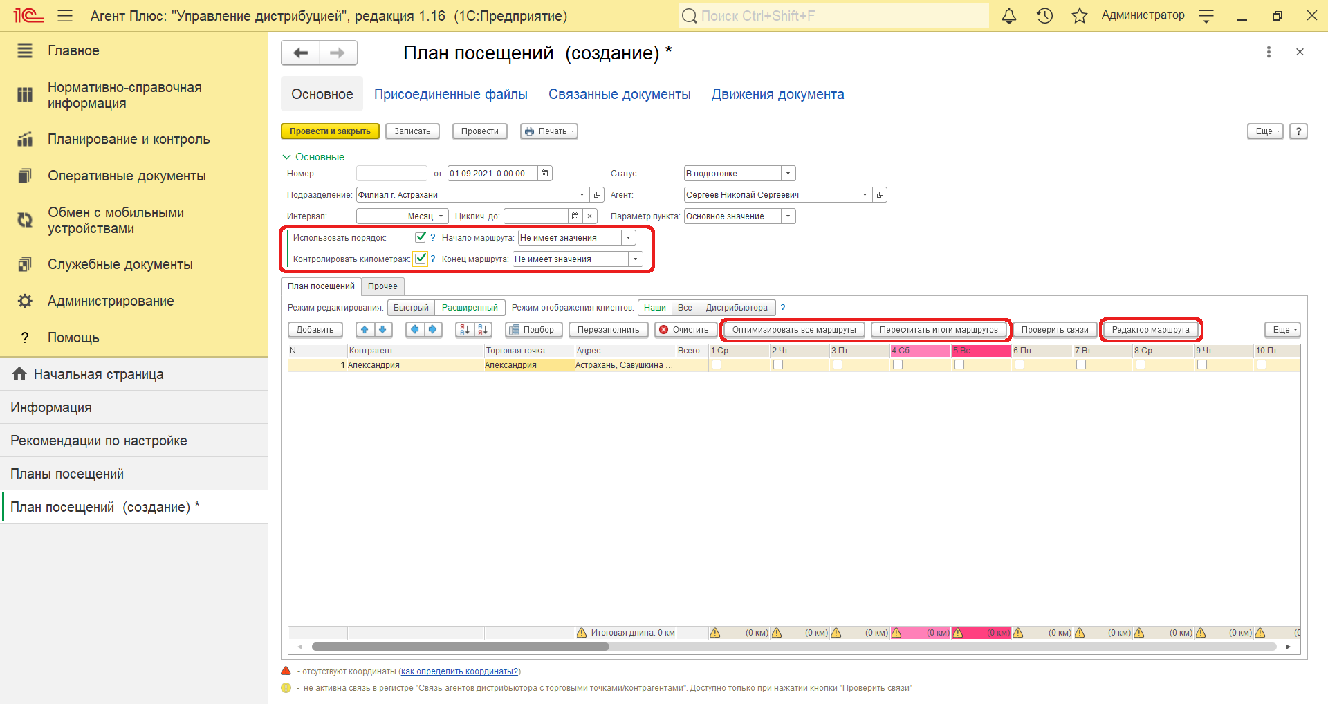Click Оптимизировать все маршруты button
Image resolution: width=1328 pixels, height=704 pixels.
[x=794, y=330]
